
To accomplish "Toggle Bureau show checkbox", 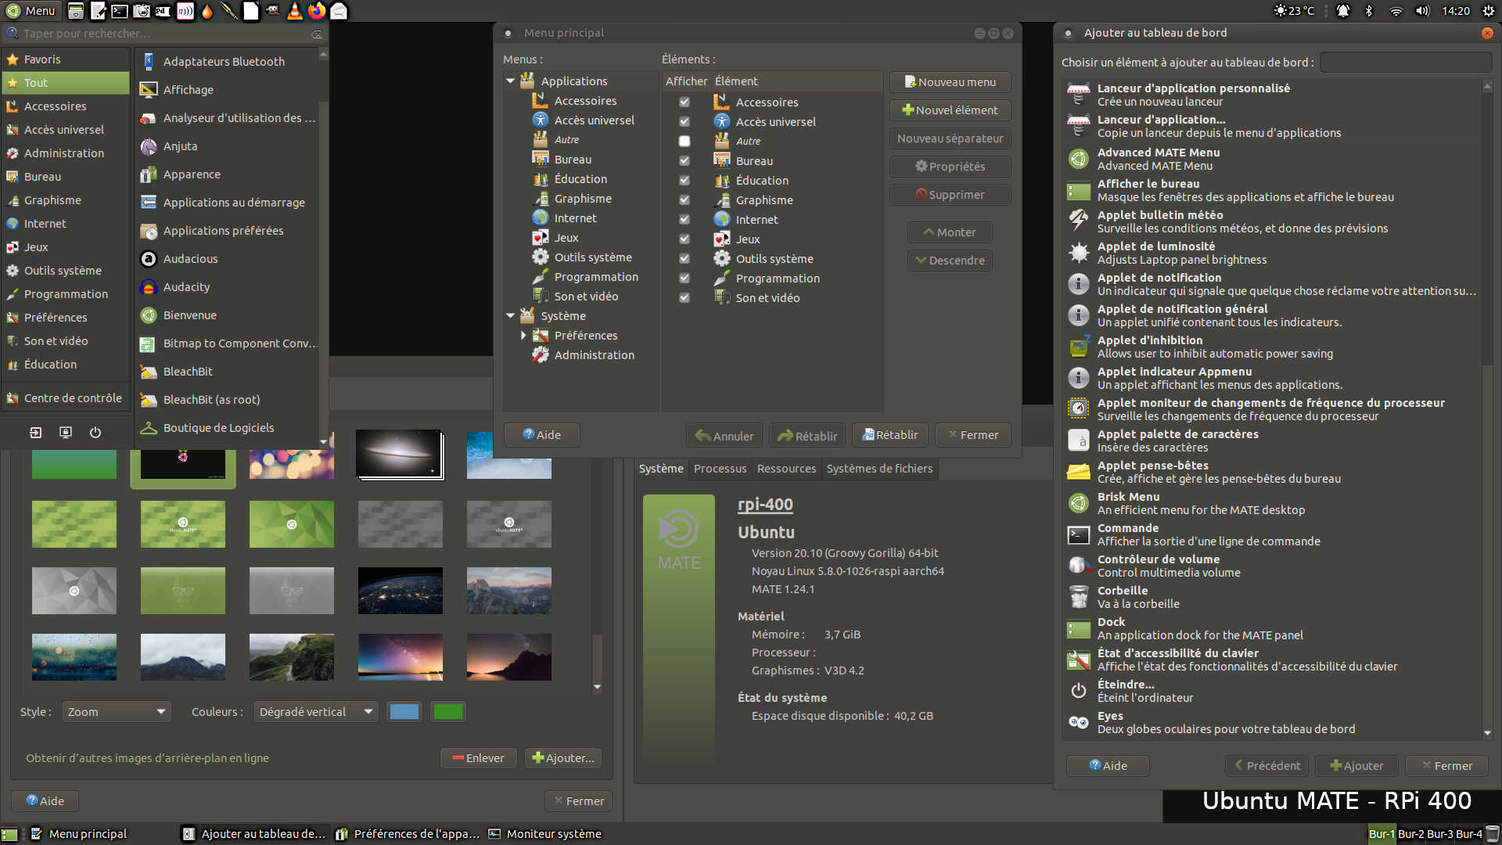I will pyautogui.click(x=685, y=161).
